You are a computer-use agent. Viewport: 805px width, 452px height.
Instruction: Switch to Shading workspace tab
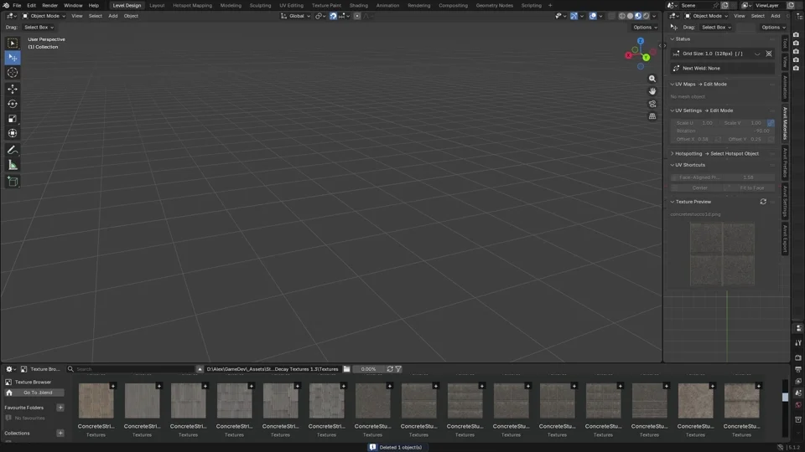pyautogui.click(x=358, y=5)
